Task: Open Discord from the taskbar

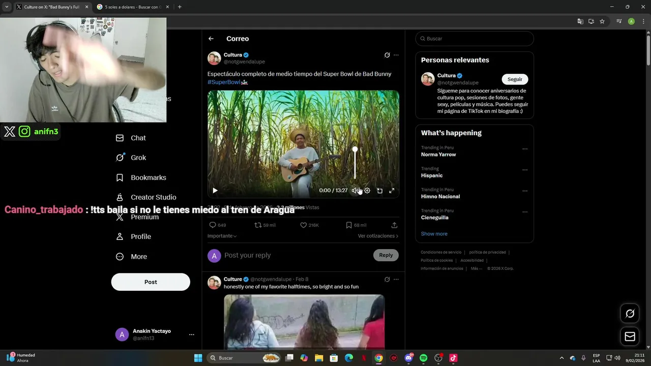Action: click(x=408, y=358)
